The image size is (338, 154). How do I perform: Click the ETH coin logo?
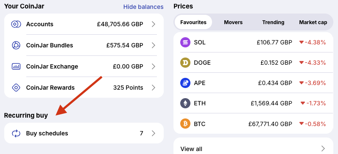[185, 104]
